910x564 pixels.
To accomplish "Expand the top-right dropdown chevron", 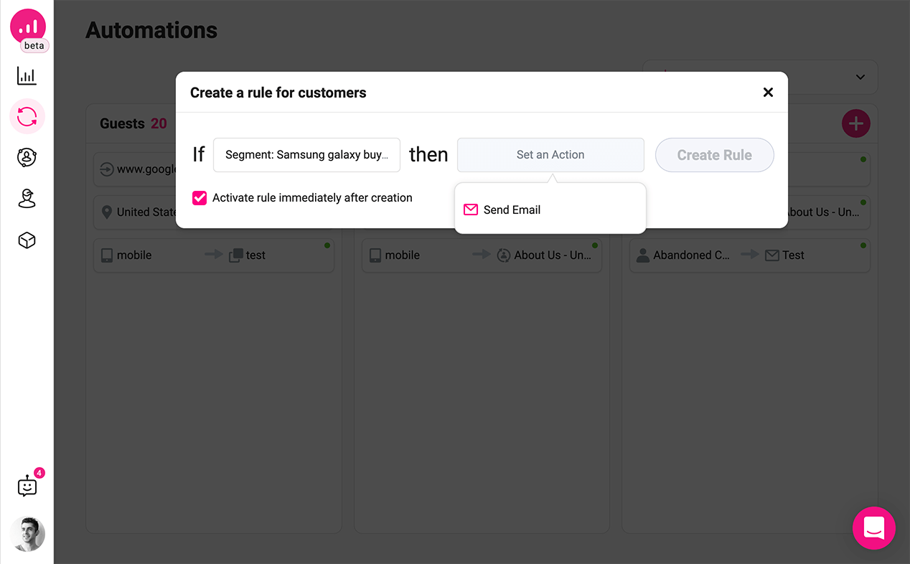I will pos(860,77).
